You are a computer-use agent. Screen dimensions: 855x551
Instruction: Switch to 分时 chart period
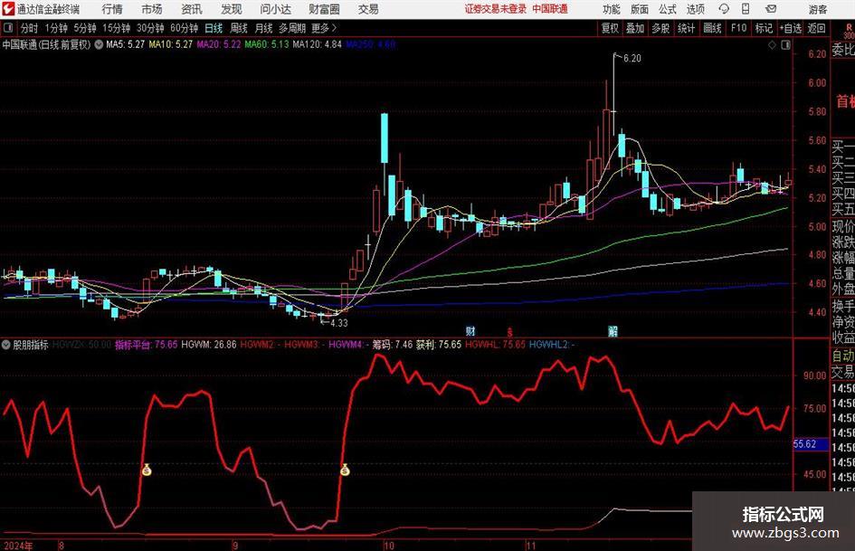coord(30,28)
